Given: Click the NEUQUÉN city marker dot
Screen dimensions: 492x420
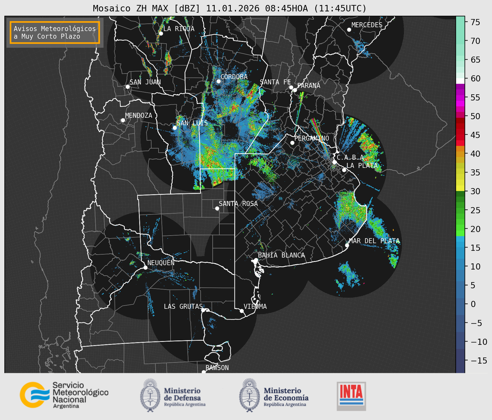Looking at the screenshot, I should pyautogui.click(x=145, y=268).
